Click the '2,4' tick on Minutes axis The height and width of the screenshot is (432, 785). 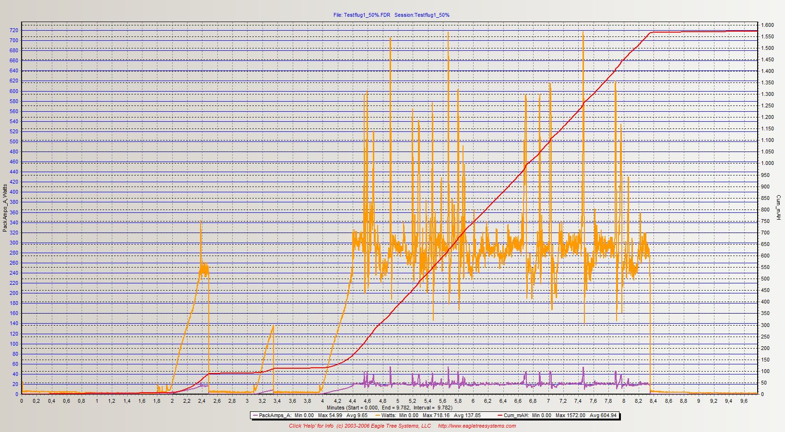[x=202, y=401]
